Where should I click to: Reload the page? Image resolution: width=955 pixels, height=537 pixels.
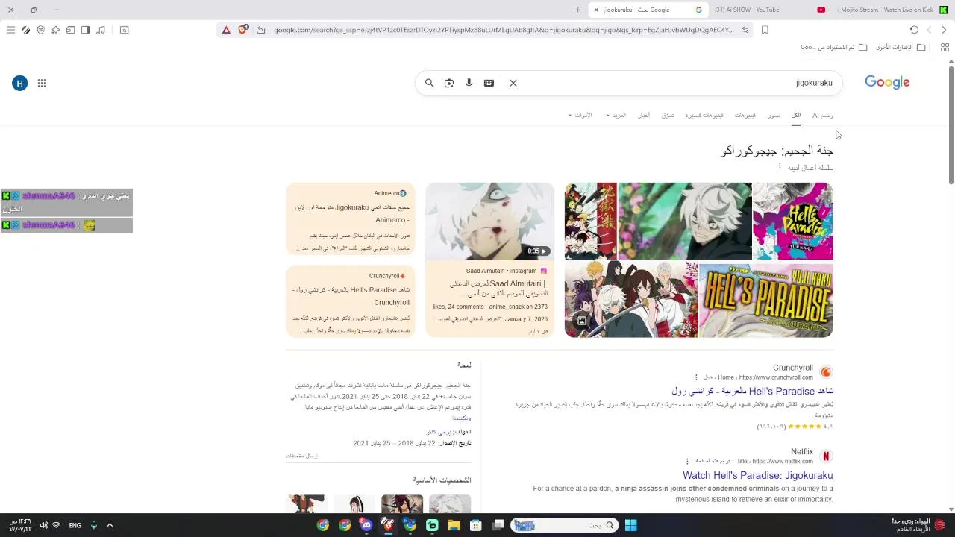pos(914,30)
